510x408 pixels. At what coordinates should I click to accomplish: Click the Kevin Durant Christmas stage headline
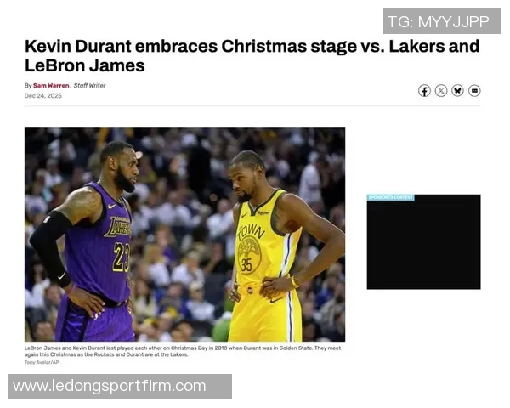click(252, 55)
